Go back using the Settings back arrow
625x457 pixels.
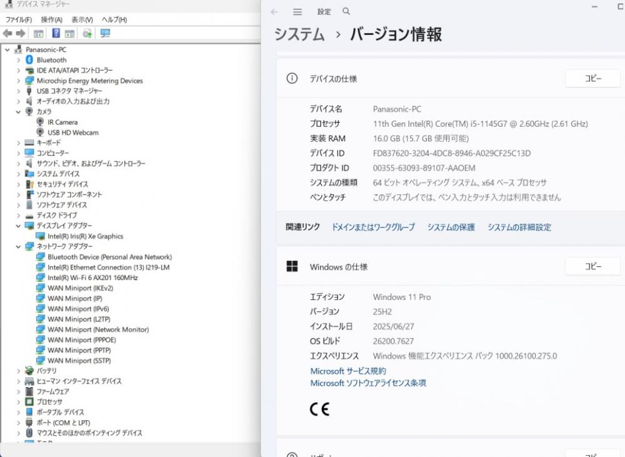pyautogui.click(x=274, y=12)
